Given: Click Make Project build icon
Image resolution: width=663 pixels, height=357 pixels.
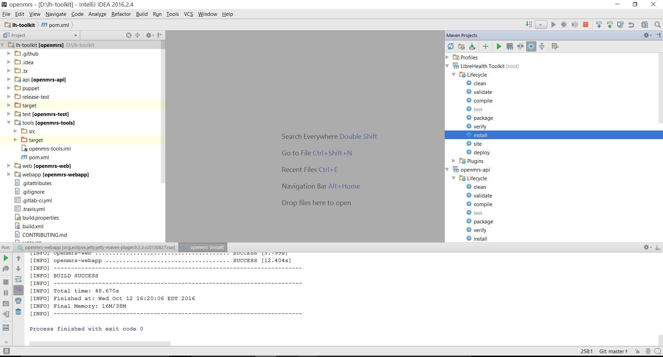Looking at the screenshot, I should click(x=529, y=25).
